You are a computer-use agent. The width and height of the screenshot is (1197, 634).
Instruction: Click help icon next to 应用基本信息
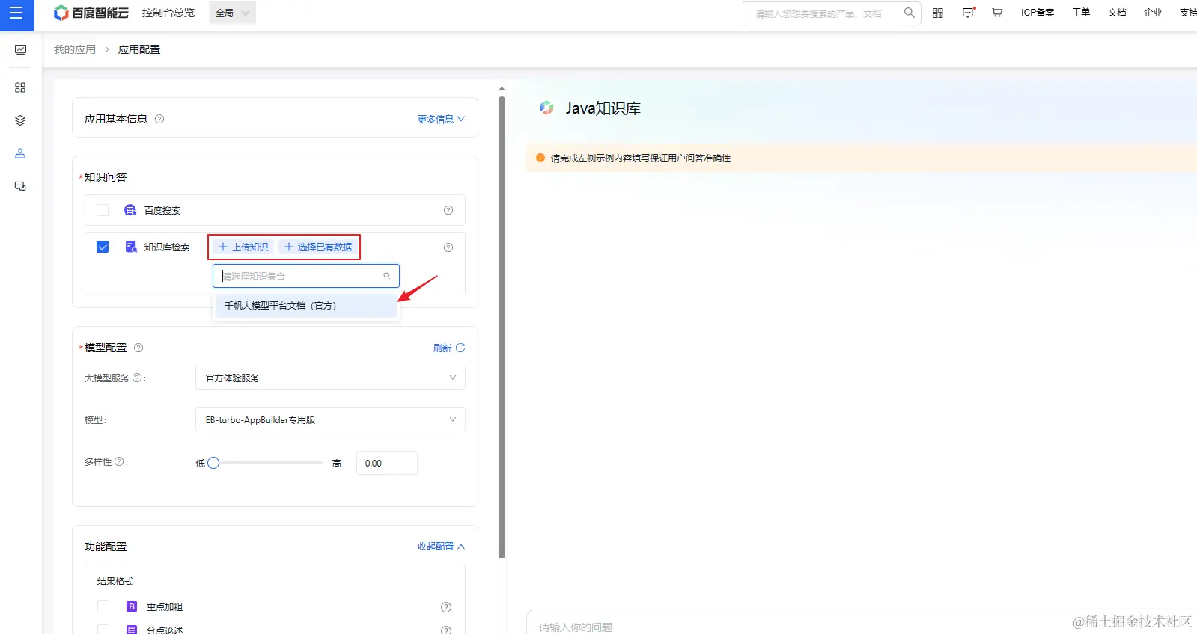tap(159, 119)
